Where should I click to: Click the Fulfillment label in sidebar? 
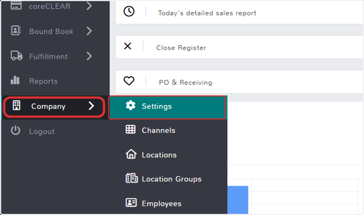(49, 56)
